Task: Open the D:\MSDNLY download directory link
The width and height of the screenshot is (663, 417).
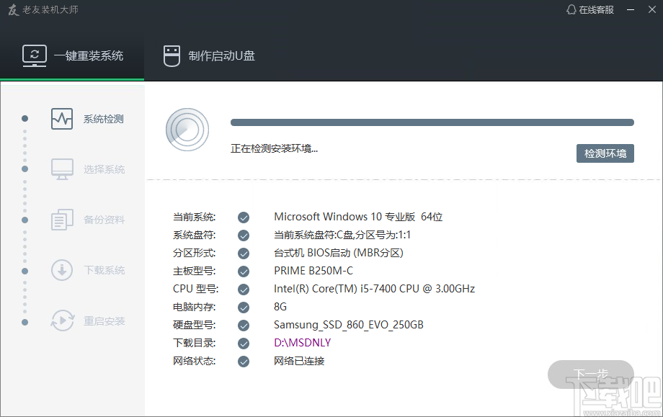Action: tap(302, 343)
